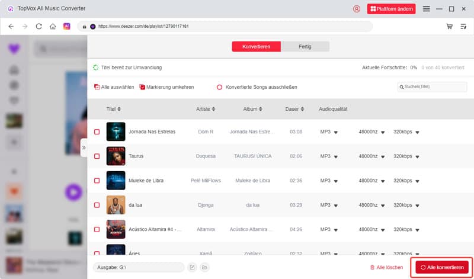Open the user account icon
The image size is (474, 279).
(x=357, y=9)
